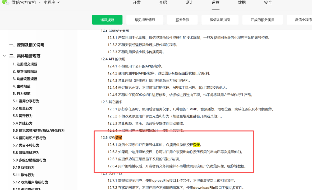312x190 pixels.
Task: Click line 12.6.4 about 微信头像、昵称
Action: point(177,166)
